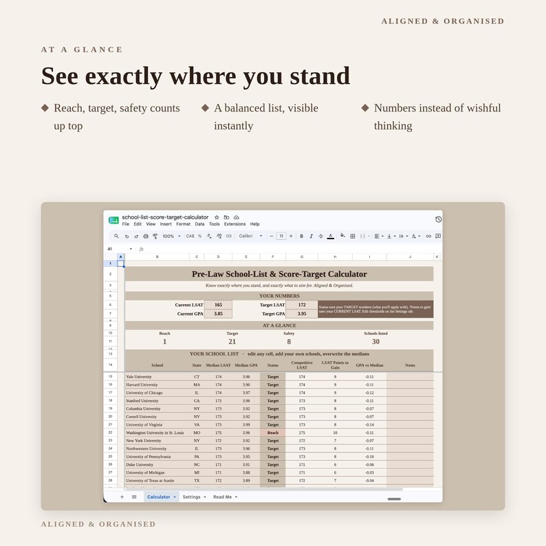This screenshot has width=546, height=546.
Task: Click the Borders icon
Action: [352, 236]
